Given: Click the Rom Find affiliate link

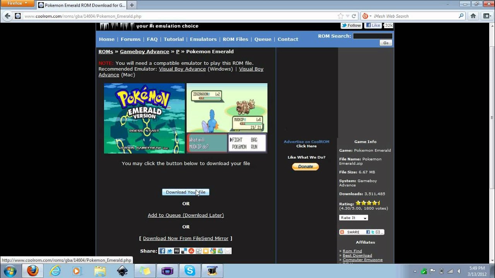Looking at the screenshot, I should pyautogui.click(x=352, y=251).
